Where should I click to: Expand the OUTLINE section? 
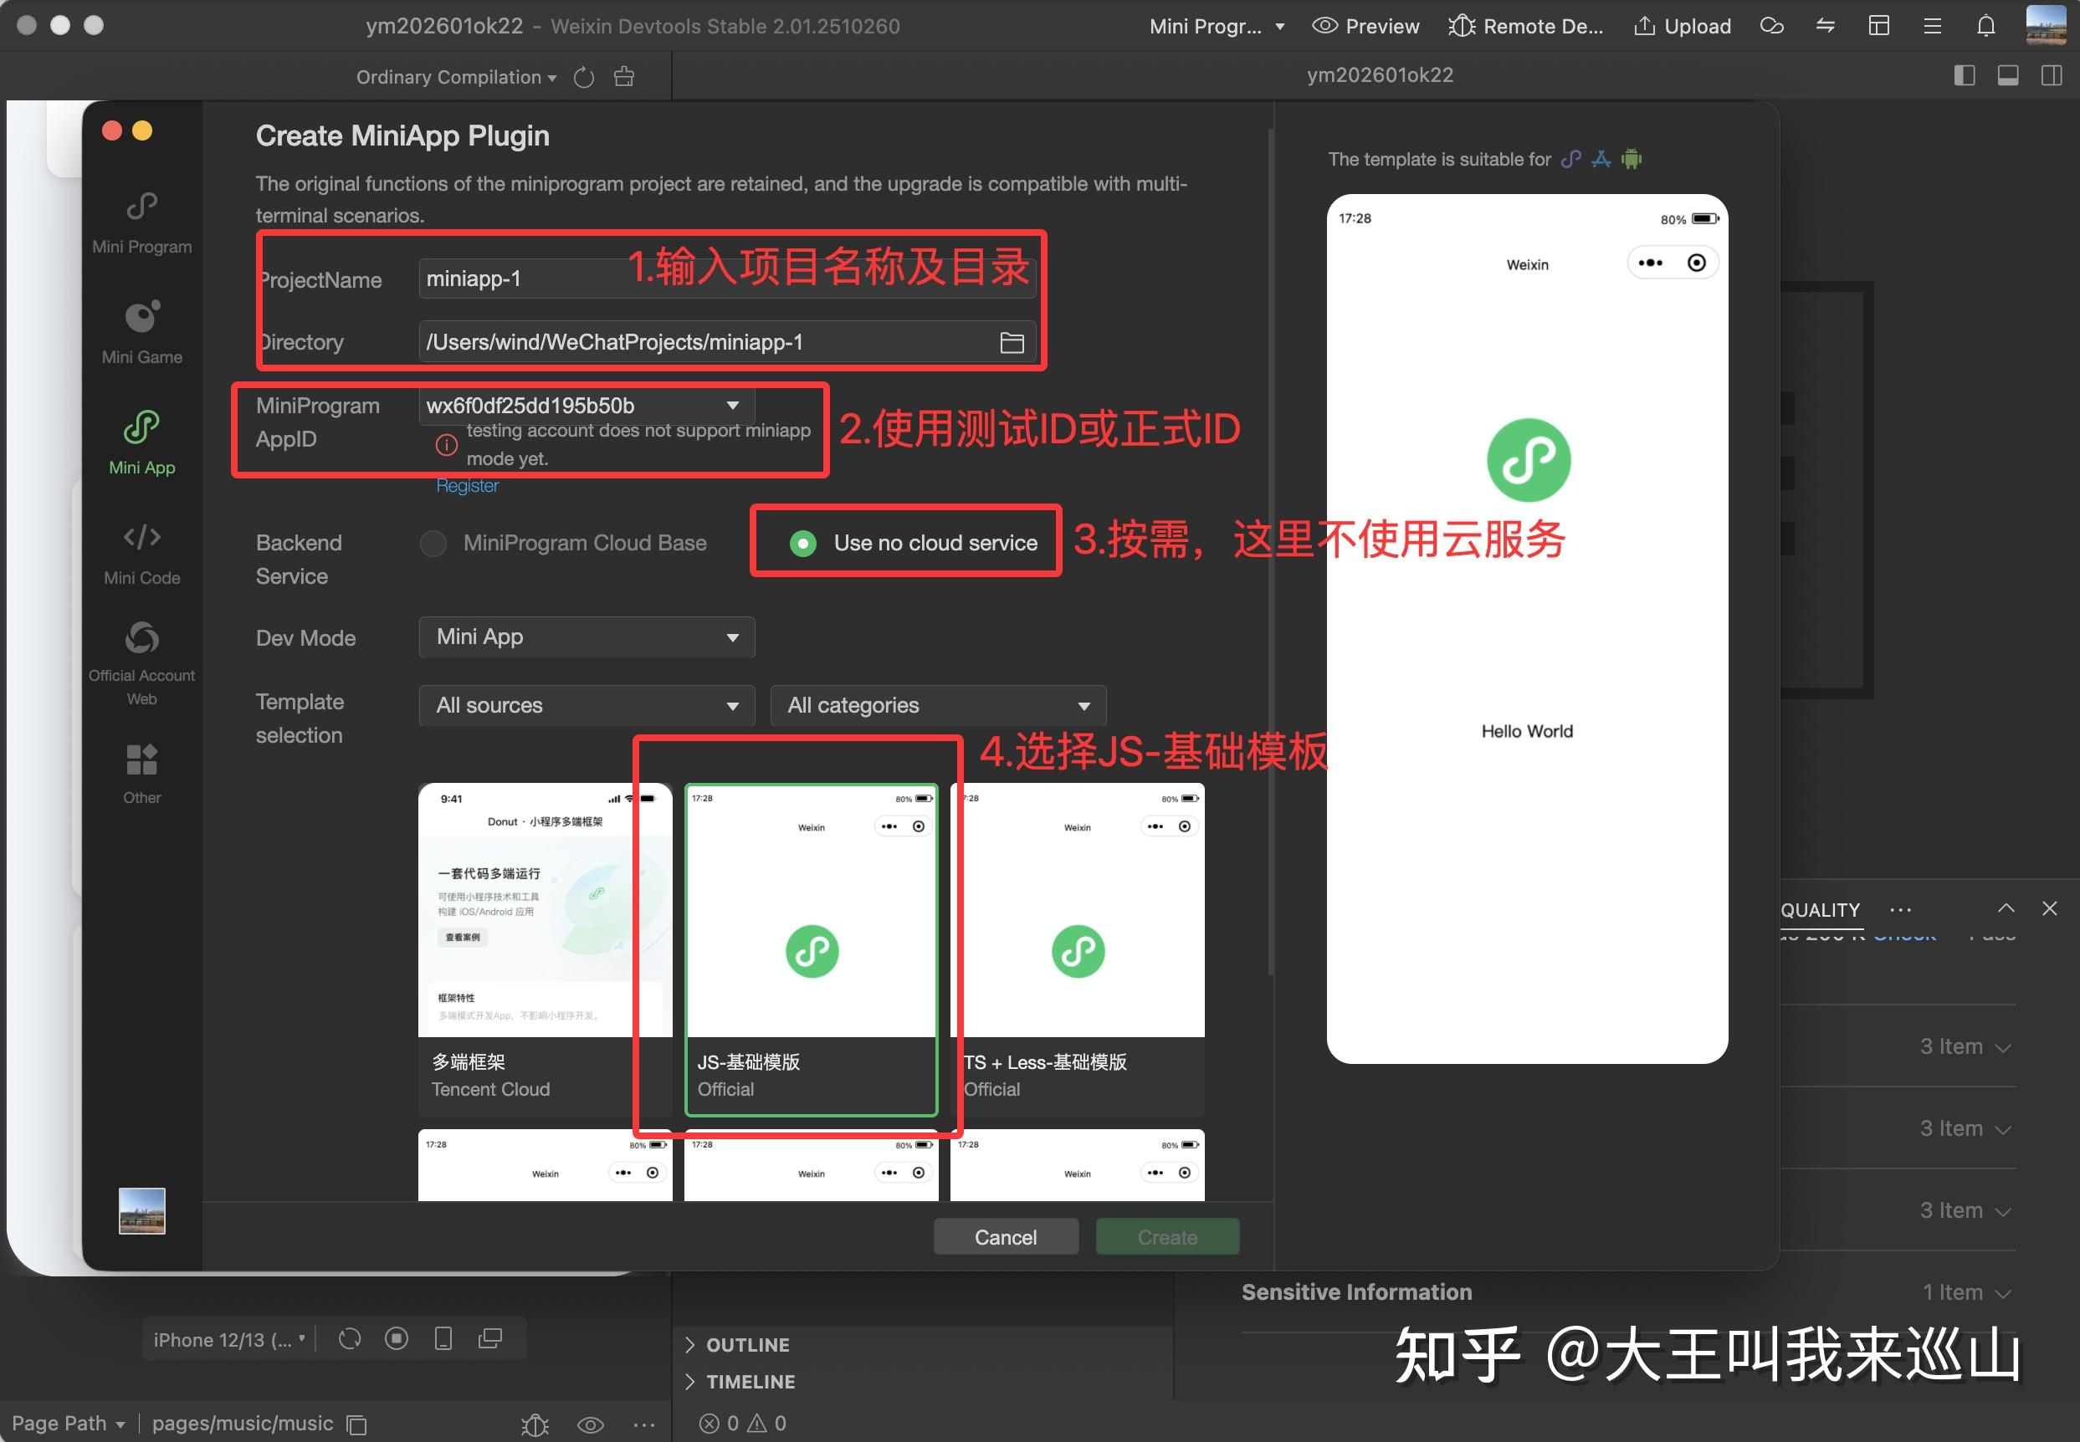pos(736,1344)
